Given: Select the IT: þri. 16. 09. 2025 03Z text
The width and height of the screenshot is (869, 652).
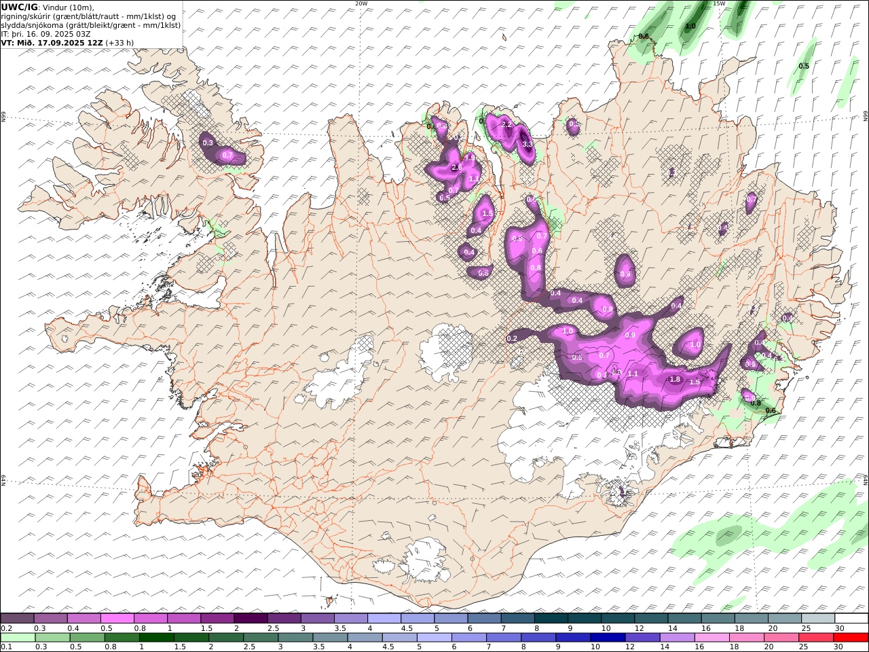Looking at the screenshot, I should [45, 33].
